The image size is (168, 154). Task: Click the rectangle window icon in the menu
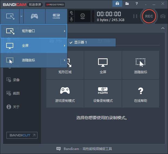click(10, 31)
